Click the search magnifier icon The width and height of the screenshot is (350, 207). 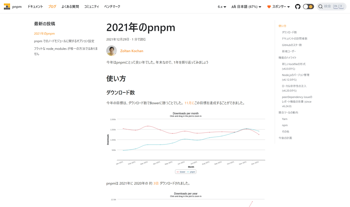click(320, 7)
